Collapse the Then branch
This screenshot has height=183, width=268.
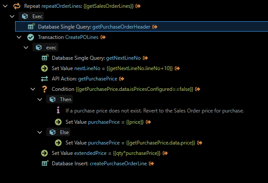(40, 100)
